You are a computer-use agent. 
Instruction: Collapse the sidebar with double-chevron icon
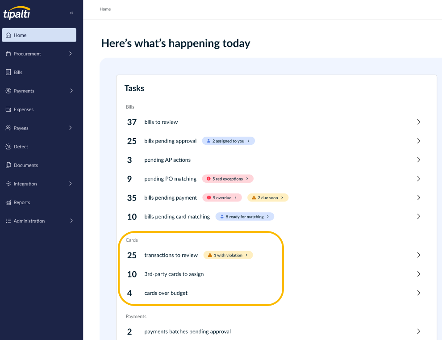pos(71,13)
